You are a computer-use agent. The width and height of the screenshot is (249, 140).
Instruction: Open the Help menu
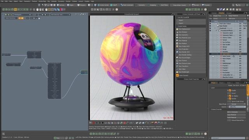pos(93,1)
